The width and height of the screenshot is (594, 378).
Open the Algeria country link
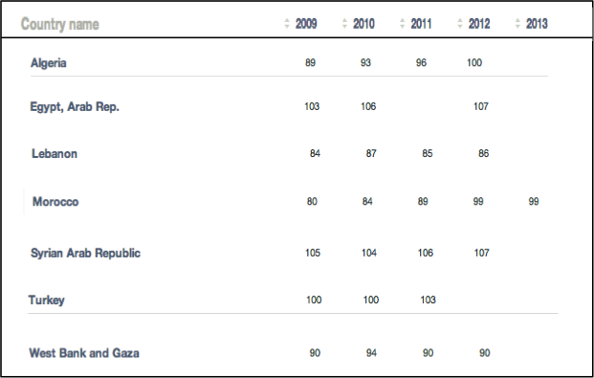click(x=49, y=62)
